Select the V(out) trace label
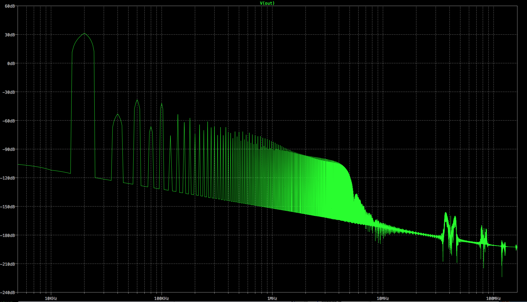This screenshot has height=302, width=527. click(x=267, y=3)
